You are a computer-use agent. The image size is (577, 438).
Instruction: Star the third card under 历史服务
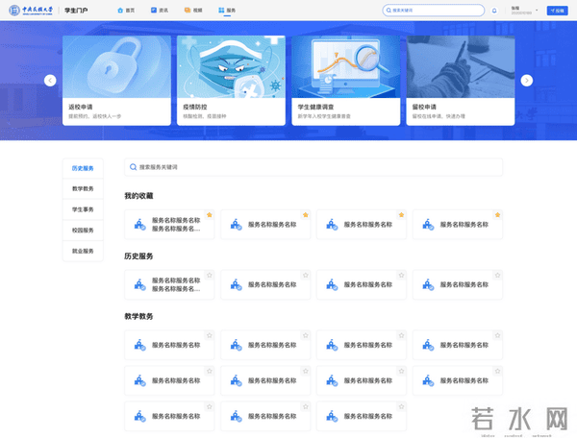401,276
